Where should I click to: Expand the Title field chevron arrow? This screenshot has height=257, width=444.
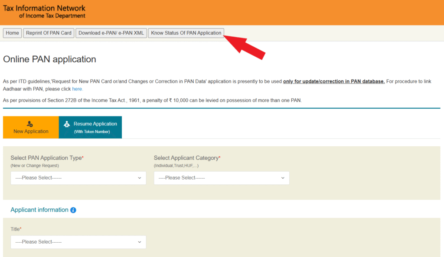(x=140, y=242)
